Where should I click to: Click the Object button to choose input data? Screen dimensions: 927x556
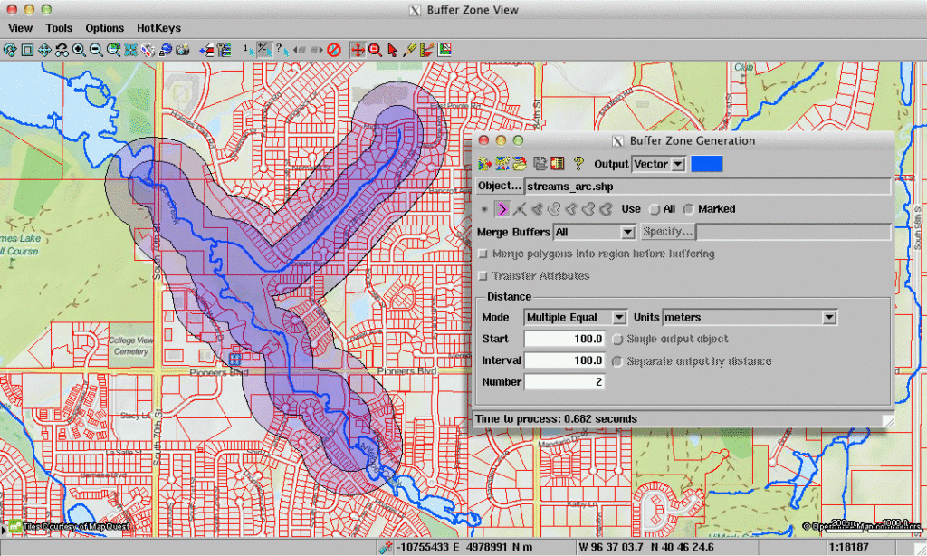(x=499, y=187)
